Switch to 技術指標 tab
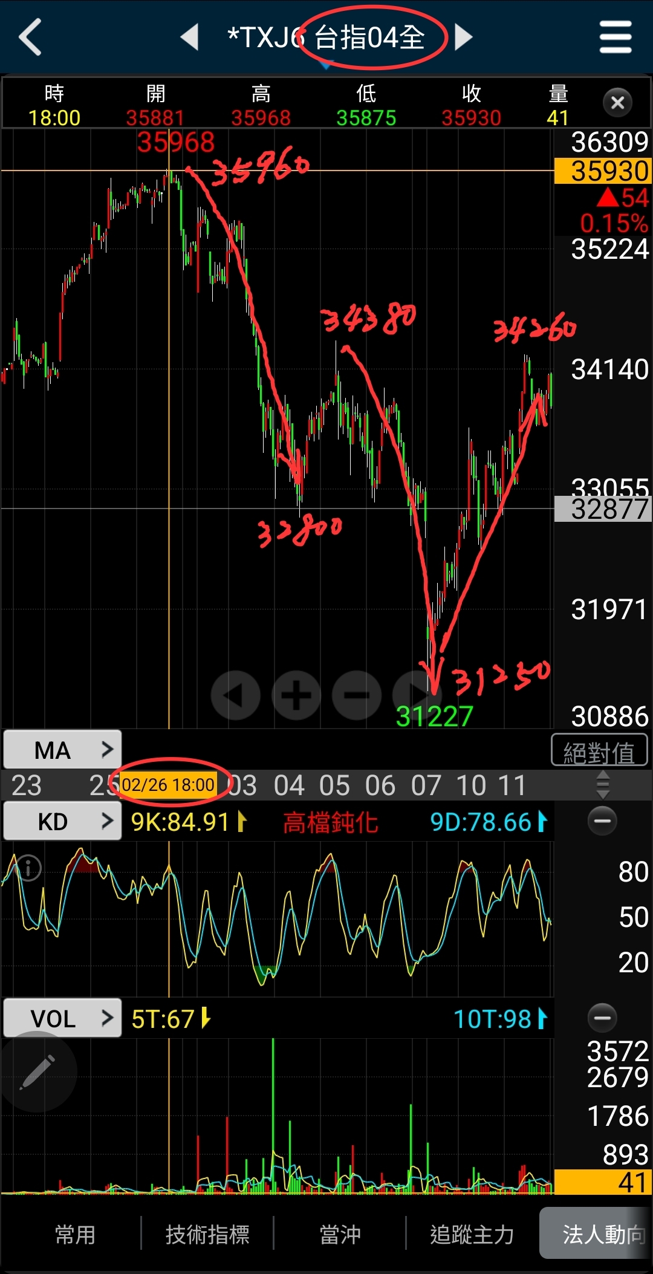This screenshot has width=653, height=1274. [x=207, y=1234]
